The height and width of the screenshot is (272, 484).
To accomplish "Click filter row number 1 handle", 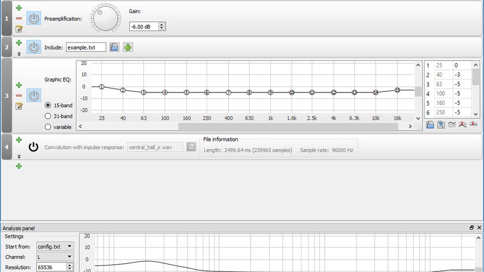I will [x=7, y=18].
